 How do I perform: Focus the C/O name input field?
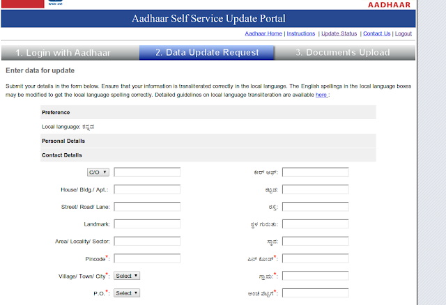pos(147,172)
